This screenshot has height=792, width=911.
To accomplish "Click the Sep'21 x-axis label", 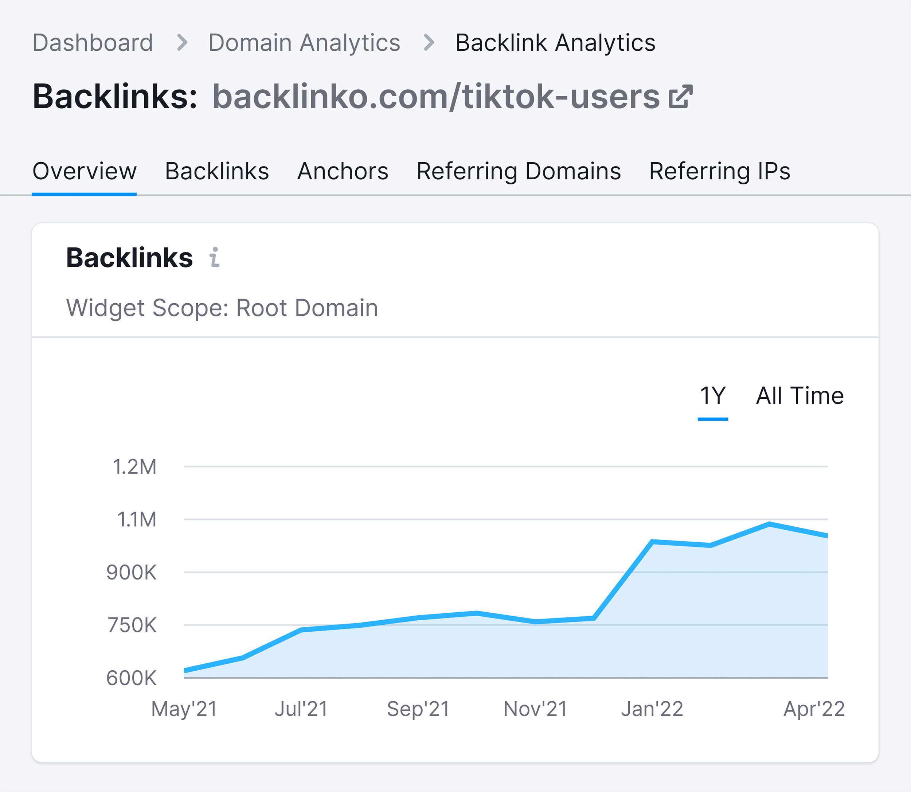I will pos(418,709).
